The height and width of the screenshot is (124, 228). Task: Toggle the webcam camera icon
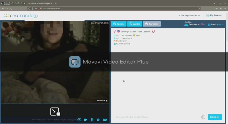pyautogui.click(x=85, y=120)
